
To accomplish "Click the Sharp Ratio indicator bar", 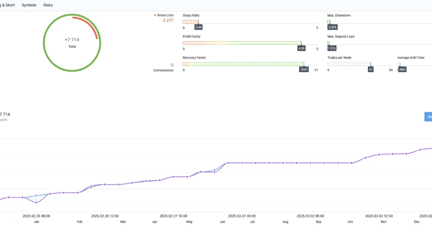I will [190, 22].
